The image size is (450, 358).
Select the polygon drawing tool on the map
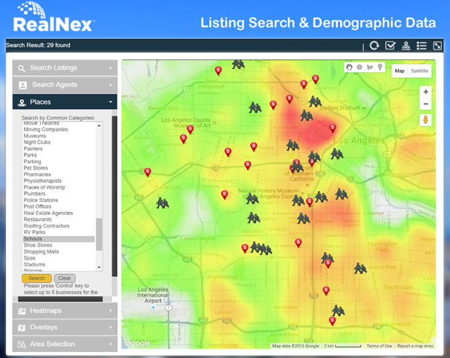click(x=370, y=68)
